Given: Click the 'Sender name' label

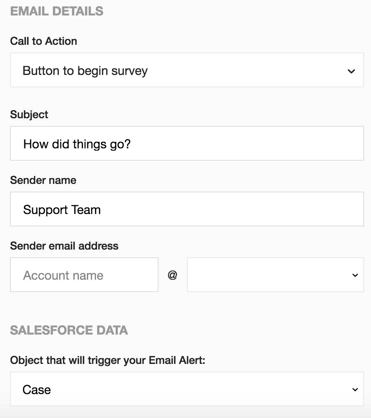Looking at the screenshot, I should tap(43, 180).
